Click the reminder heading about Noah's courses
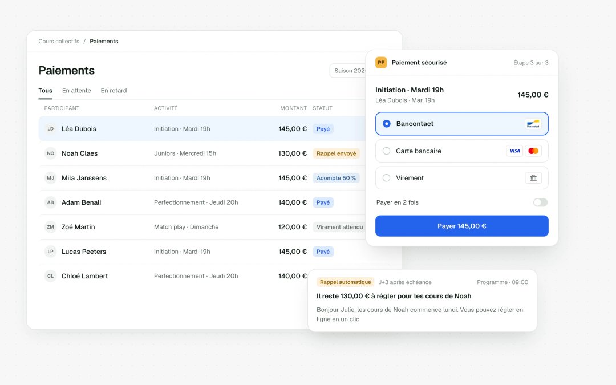The width and height of the screenshot is (616, 385). tap(394, 296)
